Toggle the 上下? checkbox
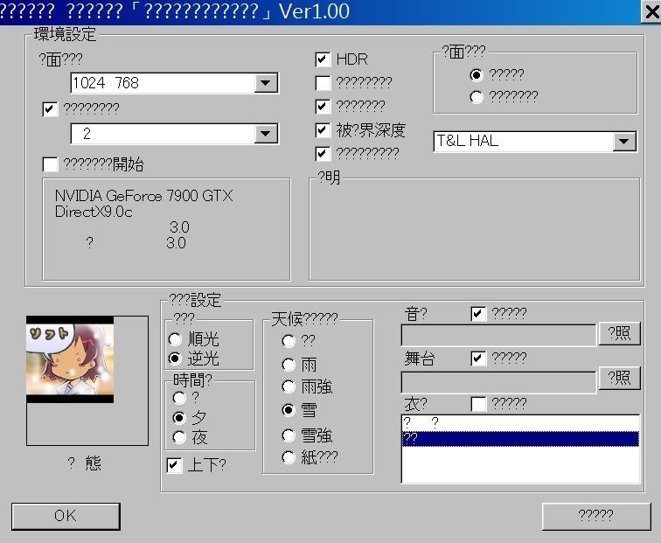The height and width of the screenshot is (543, 661). click(x=175, y=464)
